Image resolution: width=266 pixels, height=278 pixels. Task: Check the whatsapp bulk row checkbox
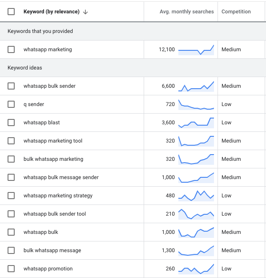point(11,232)
